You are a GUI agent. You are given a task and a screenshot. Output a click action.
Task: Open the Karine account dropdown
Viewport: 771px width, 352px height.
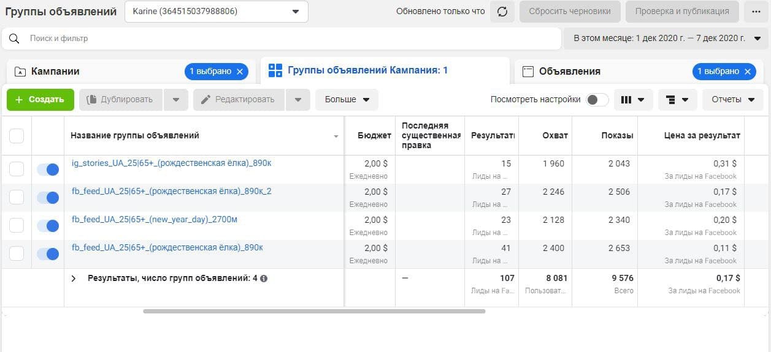(217, 12)
